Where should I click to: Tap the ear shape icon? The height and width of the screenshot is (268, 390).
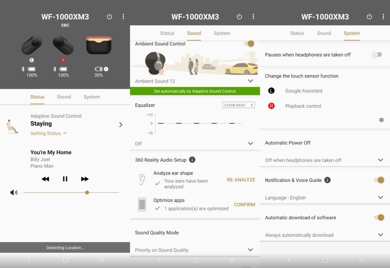click(142, 180)
